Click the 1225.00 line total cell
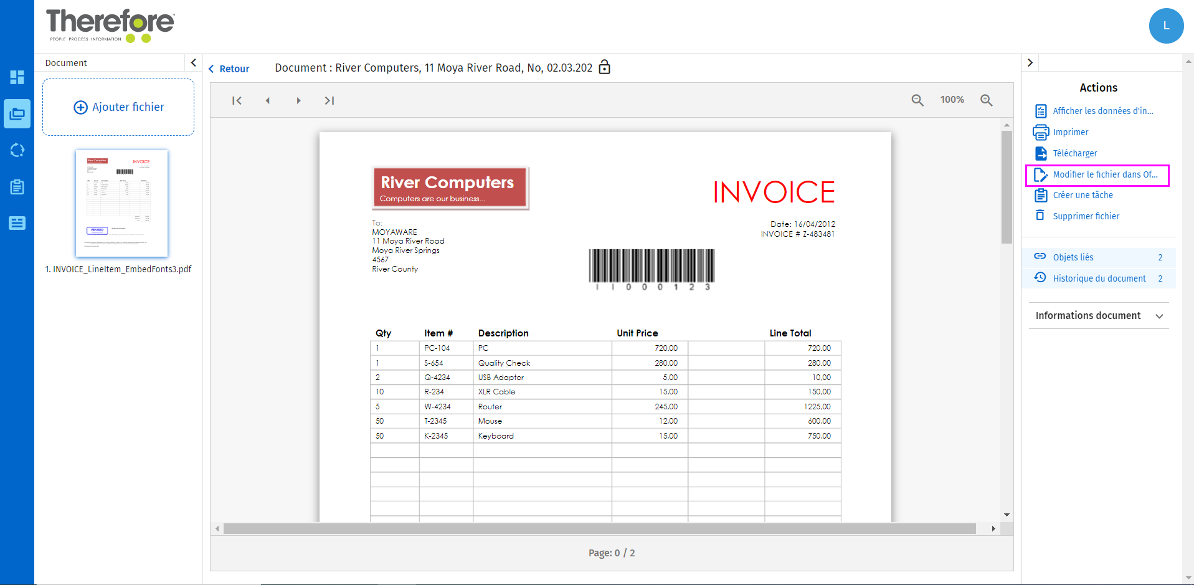1194x585 pixels. [x=817, y=407]
